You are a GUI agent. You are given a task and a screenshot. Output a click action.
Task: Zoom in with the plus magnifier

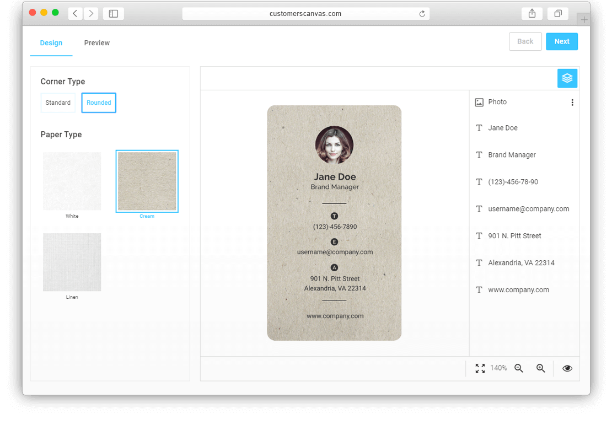[x=540, y=368]
